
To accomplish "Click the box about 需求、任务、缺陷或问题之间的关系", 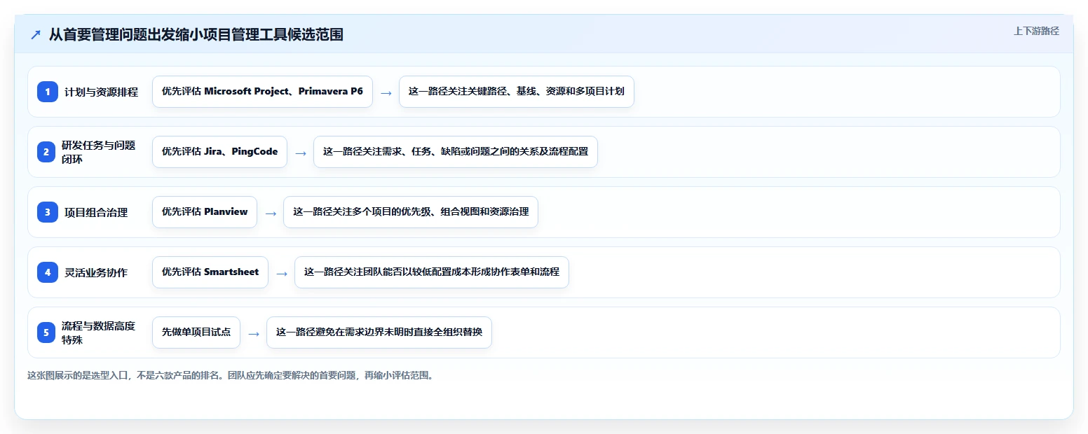I will tap(456, 152).
